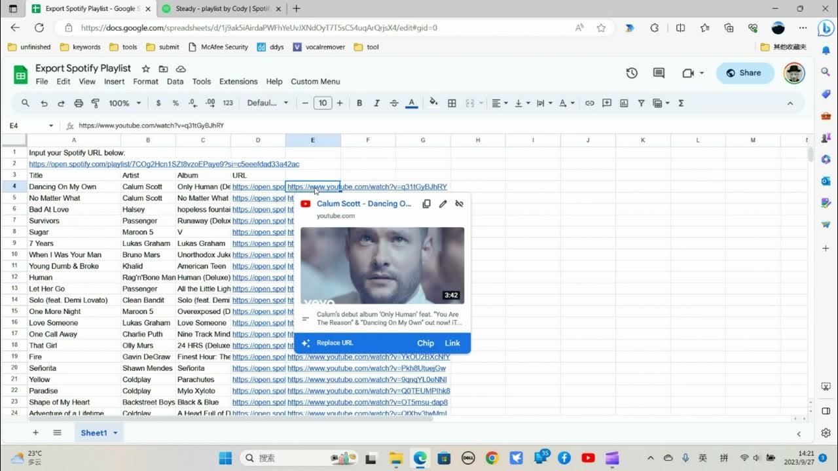838x471 pixels.
Task: Open the Insert menu
Action: (x=114, y=82)
